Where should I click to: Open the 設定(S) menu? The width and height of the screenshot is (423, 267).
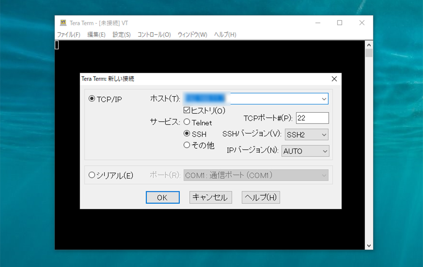(121, 35)
